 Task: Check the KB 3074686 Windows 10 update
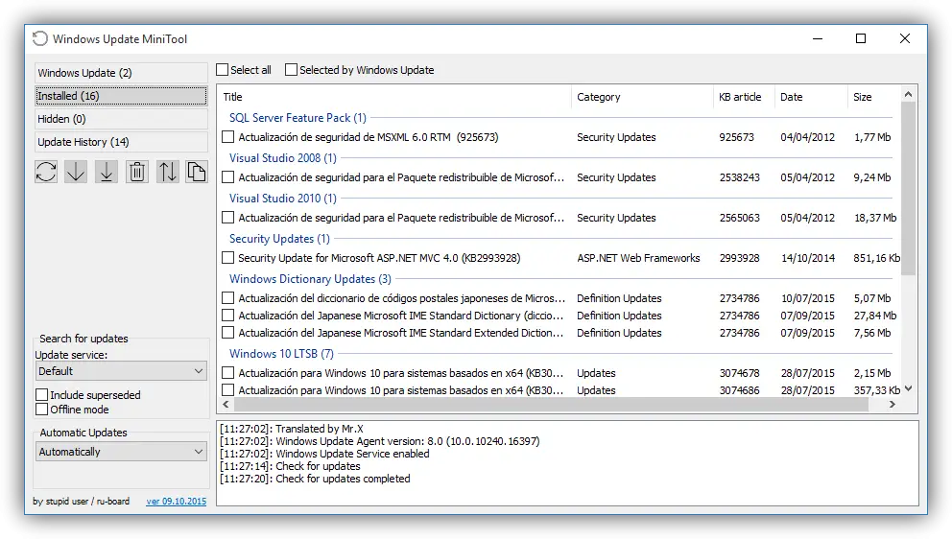pyautogui.click(x=227, y=390)
